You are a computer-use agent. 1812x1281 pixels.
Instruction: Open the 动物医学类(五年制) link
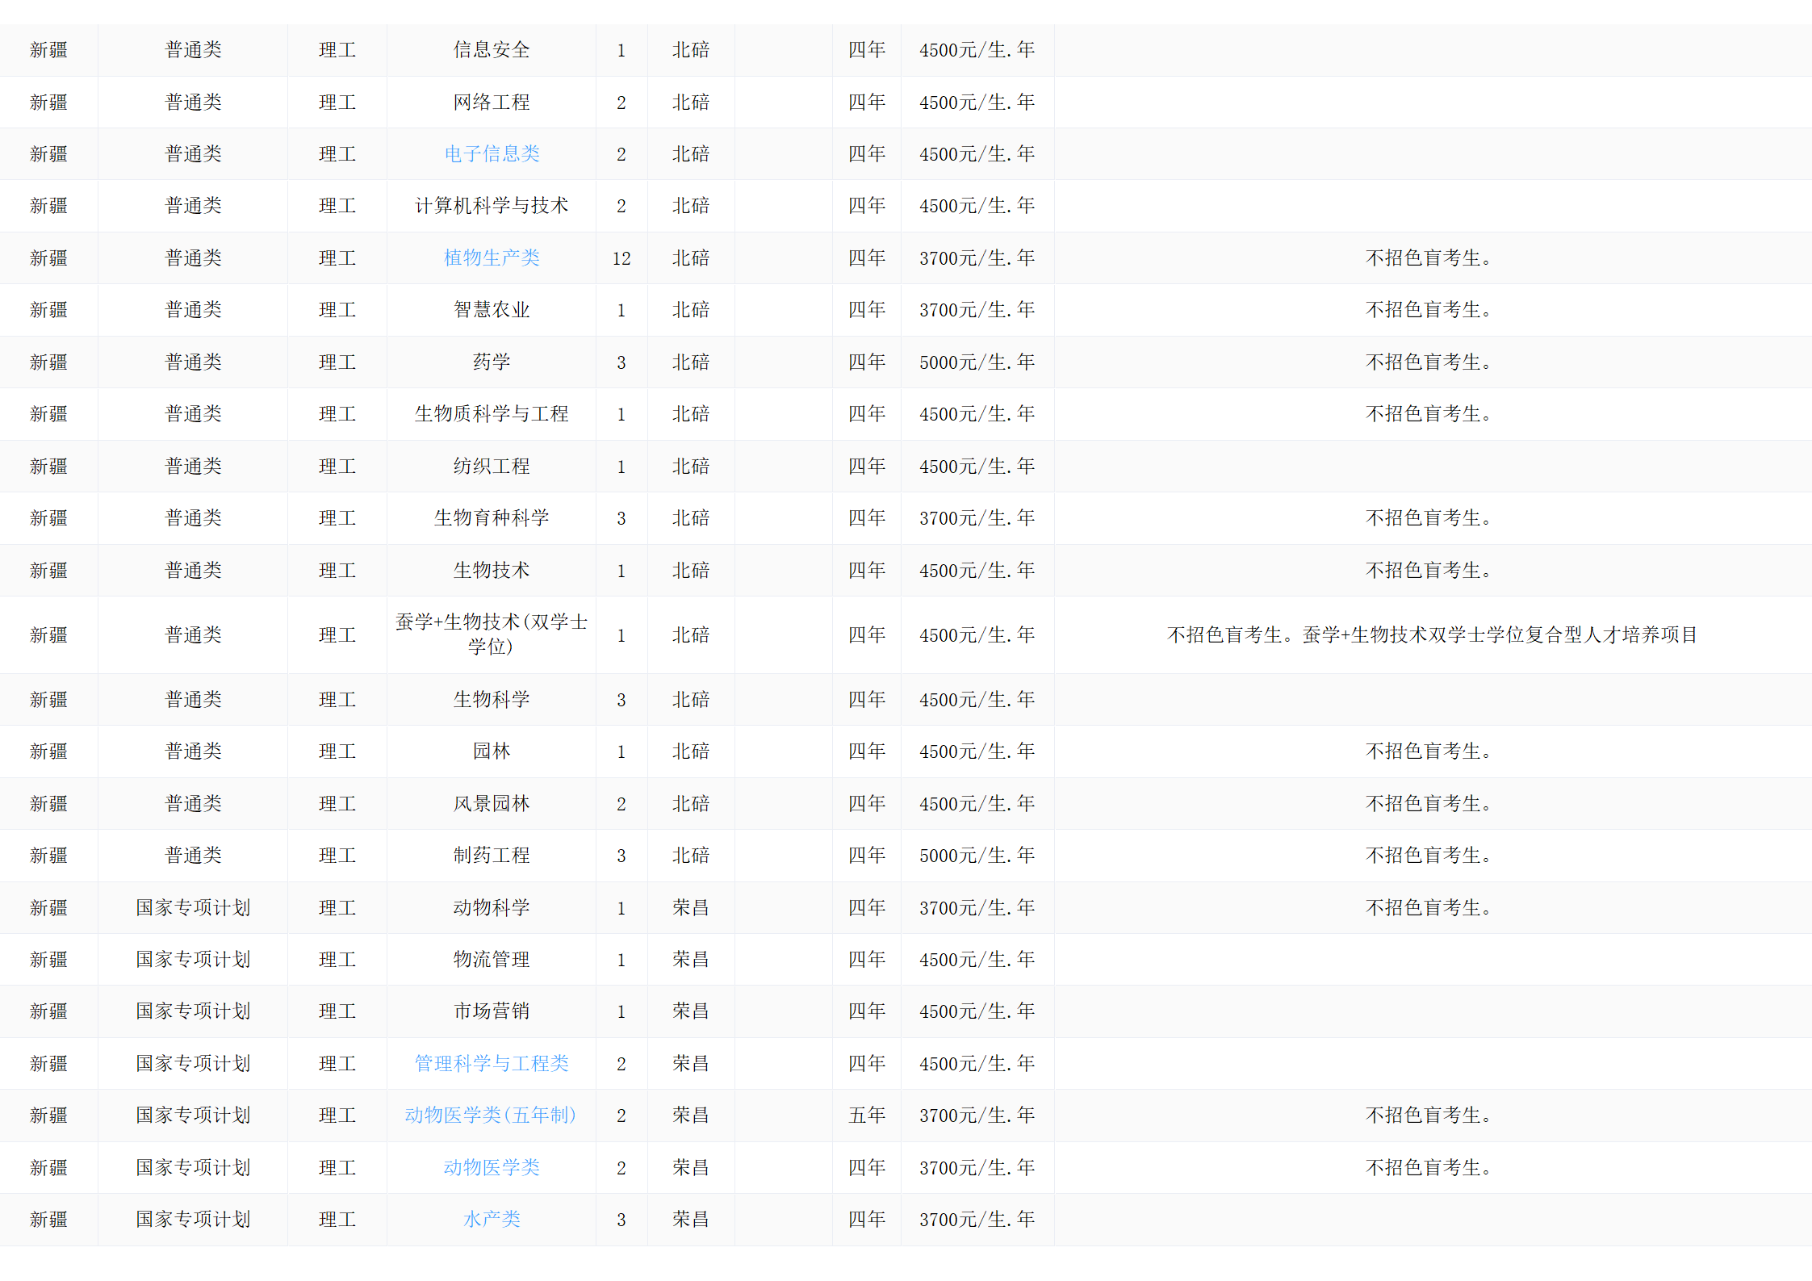coord(491,1115)
